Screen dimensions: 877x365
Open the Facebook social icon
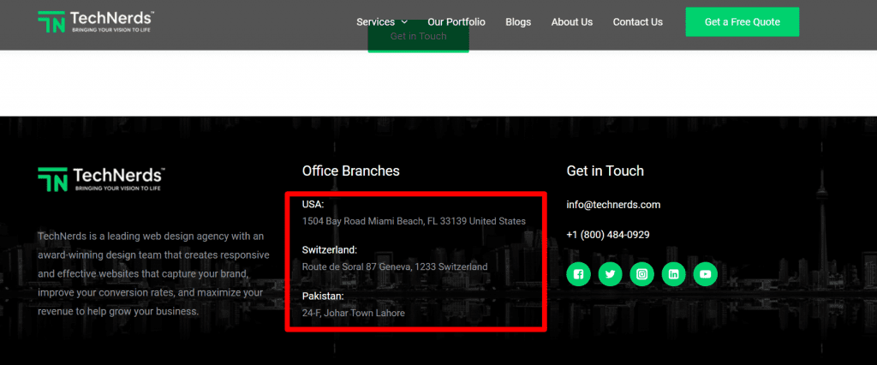point(578,274)
